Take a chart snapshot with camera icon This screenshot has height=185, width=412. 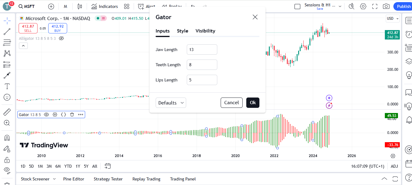click(x=386, y=6)
